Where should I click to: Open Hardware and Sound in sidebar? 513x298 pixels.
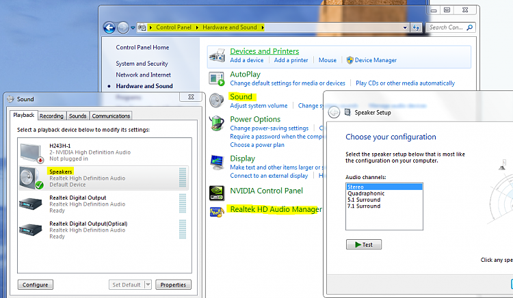click(144, 86)
